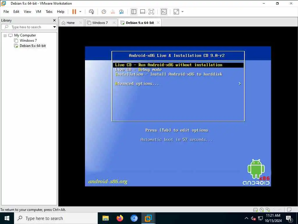Show hidden system tray icons

[x=246, y=218]
